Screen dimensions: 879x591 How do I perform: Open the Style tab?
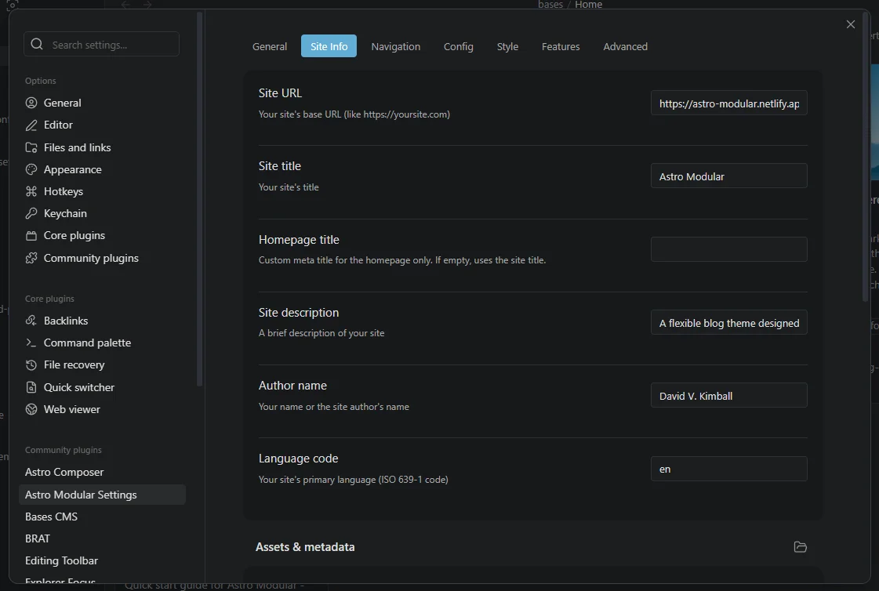click(x=507, y=46)
